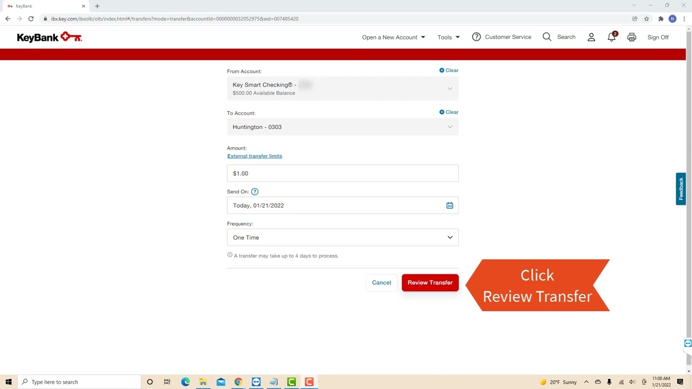Click the transfer info icon

(230, 255)
